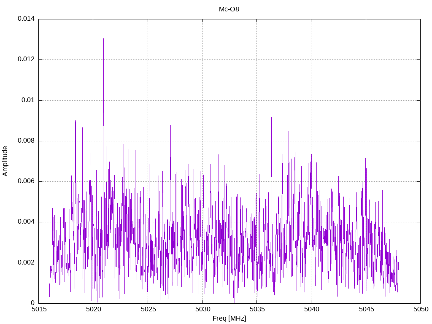
Task: Click the 5045 x-axis tick label
Action: coord(366,310)
